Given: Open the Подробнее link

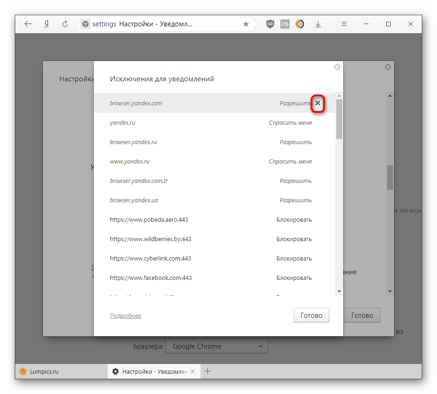Looking at the screenshot, I should click(x=126, y=315).
